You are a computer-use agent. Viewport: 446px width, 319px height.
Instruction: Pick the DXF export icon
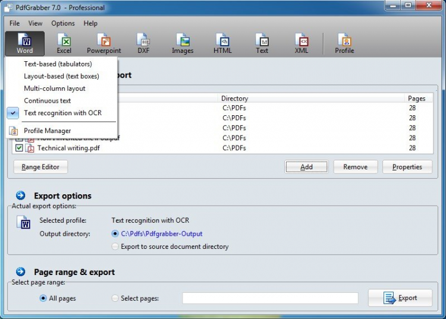coord(143,43)
